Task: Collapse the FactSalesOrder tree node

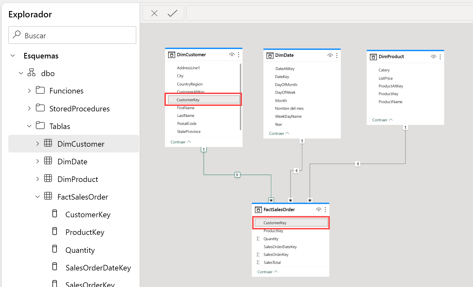Action: [38, 197]
